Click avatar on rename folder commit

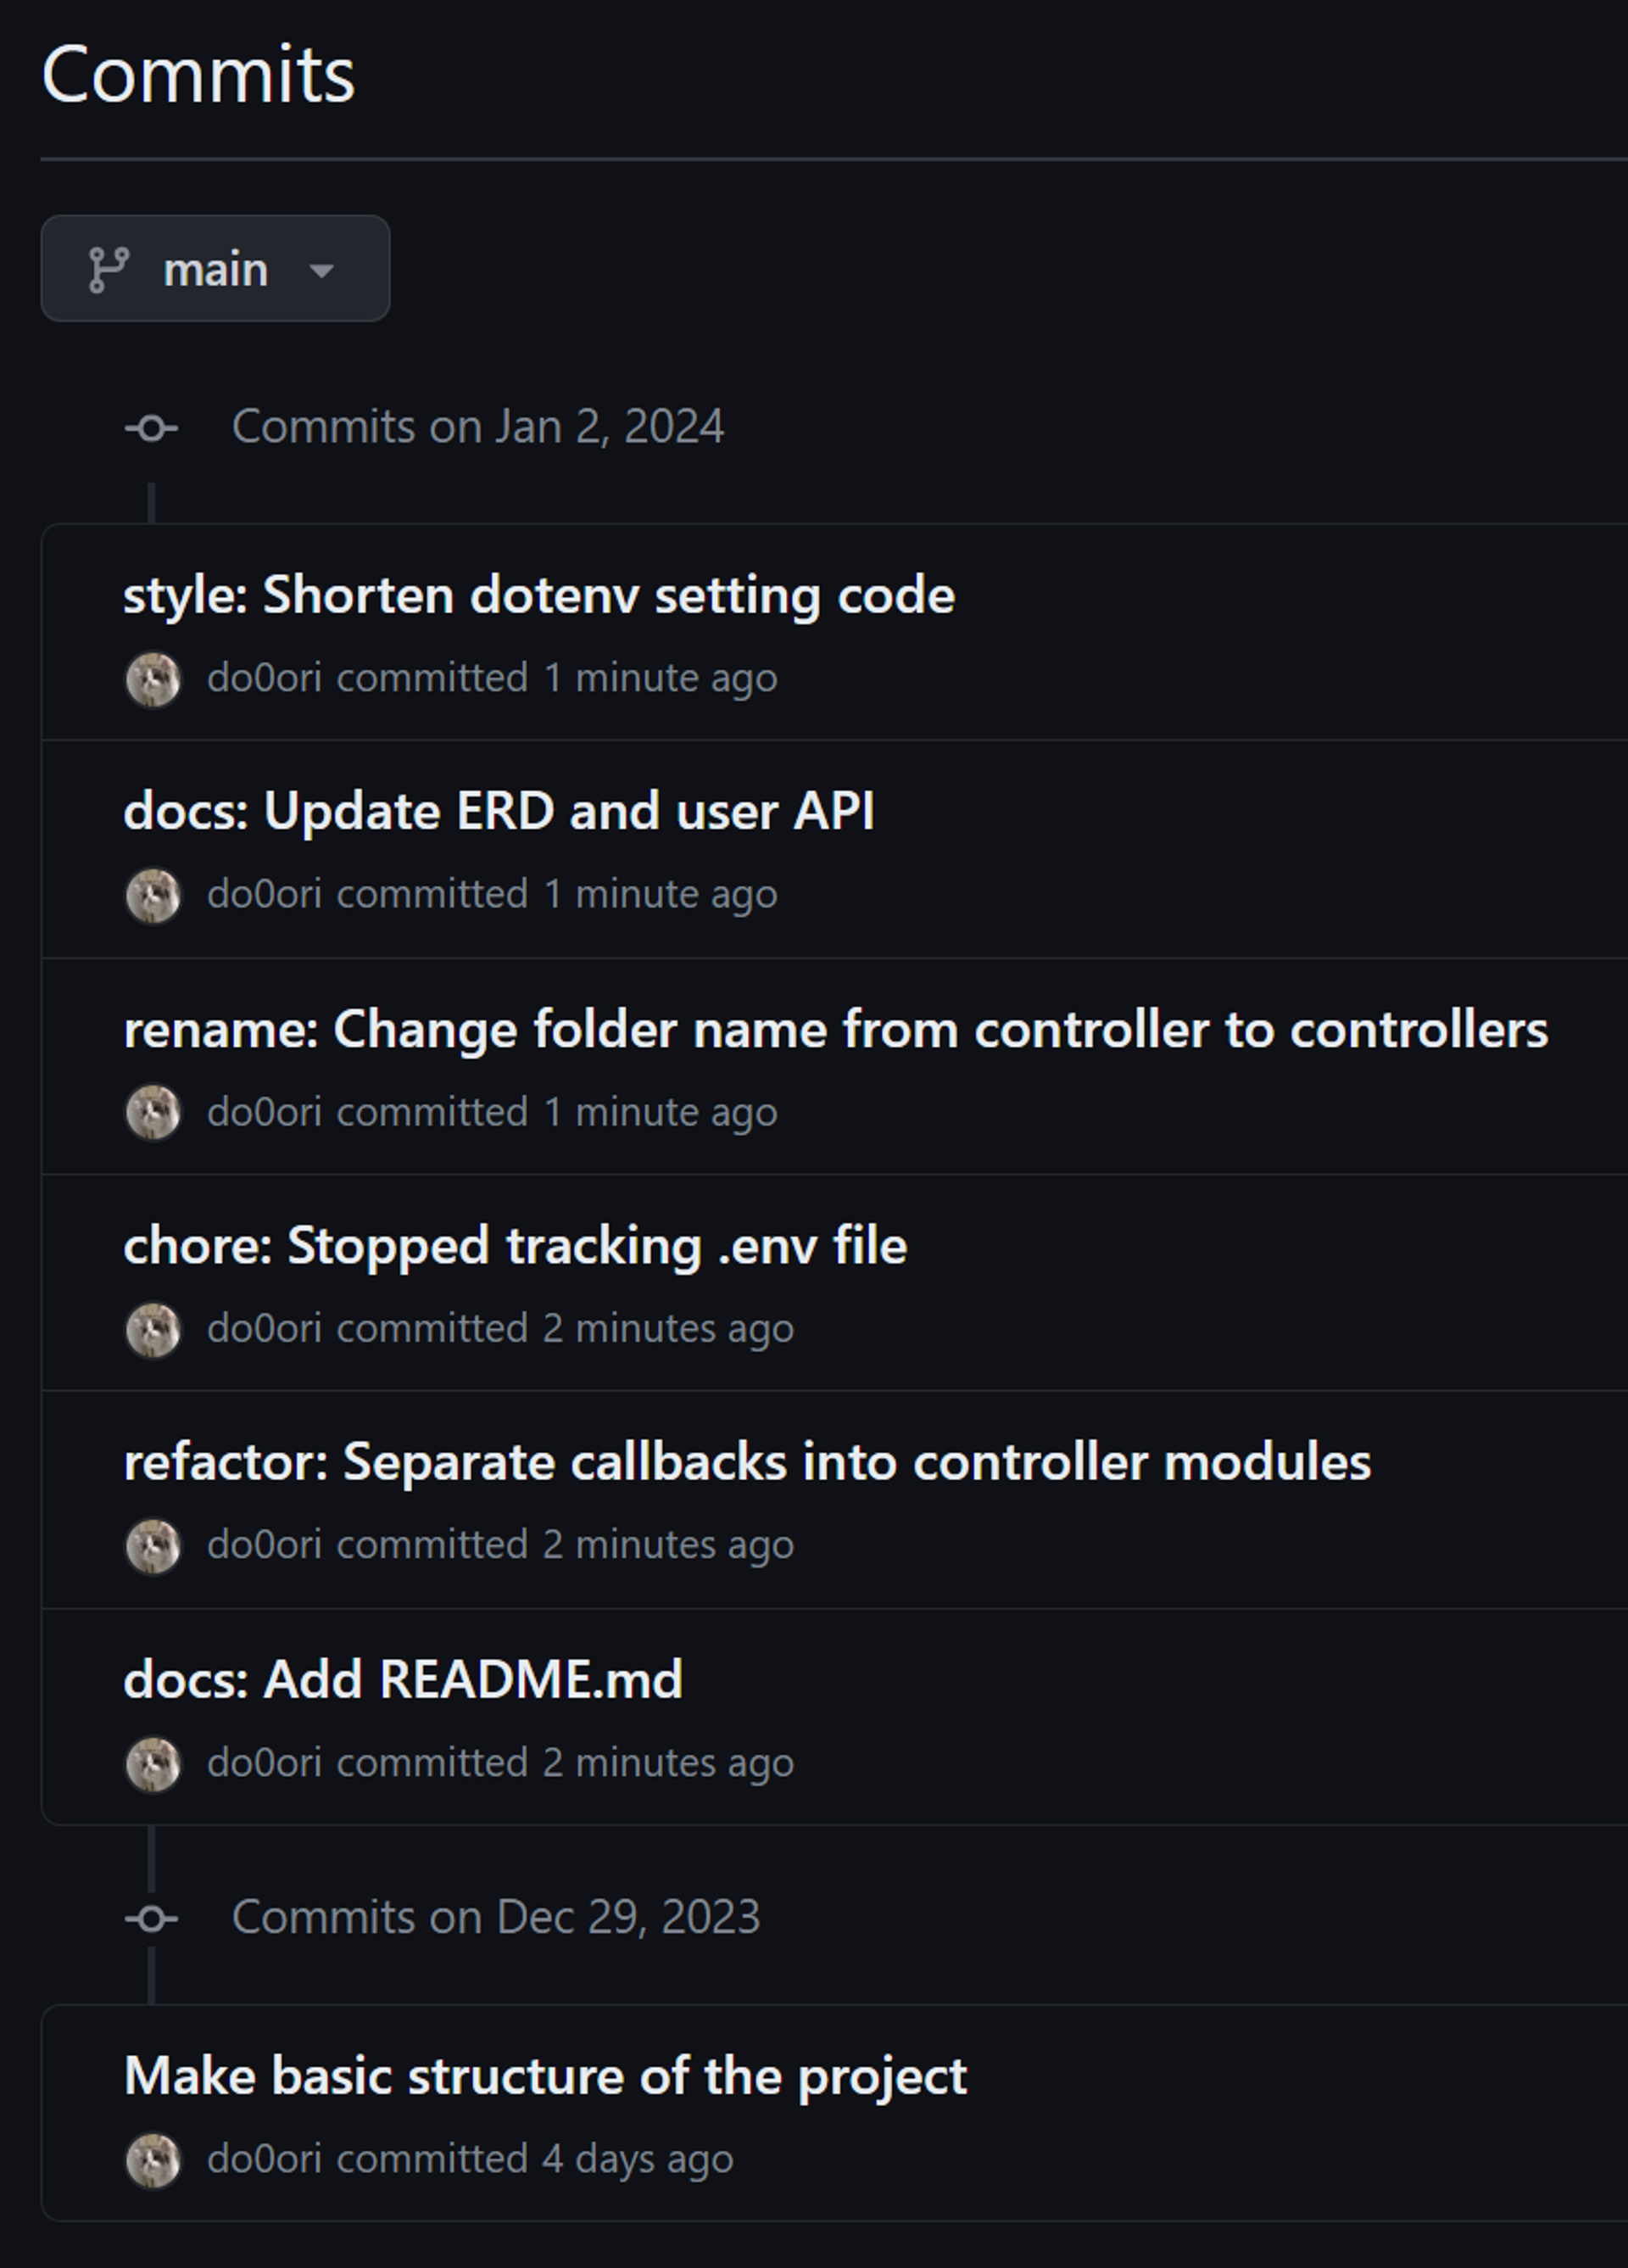pos(153,1112)
